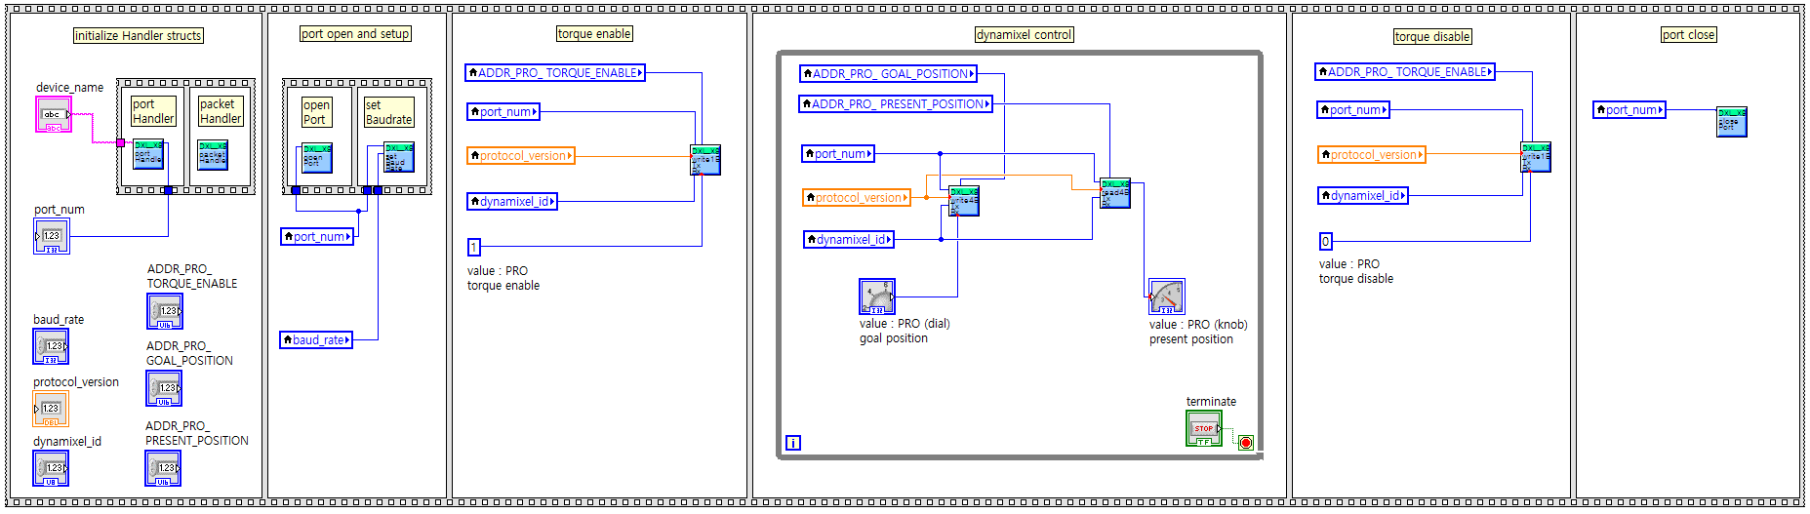Click the set Baudrate function node
The width and height of the screenshot is (1810, 514).
click(399, 157)
